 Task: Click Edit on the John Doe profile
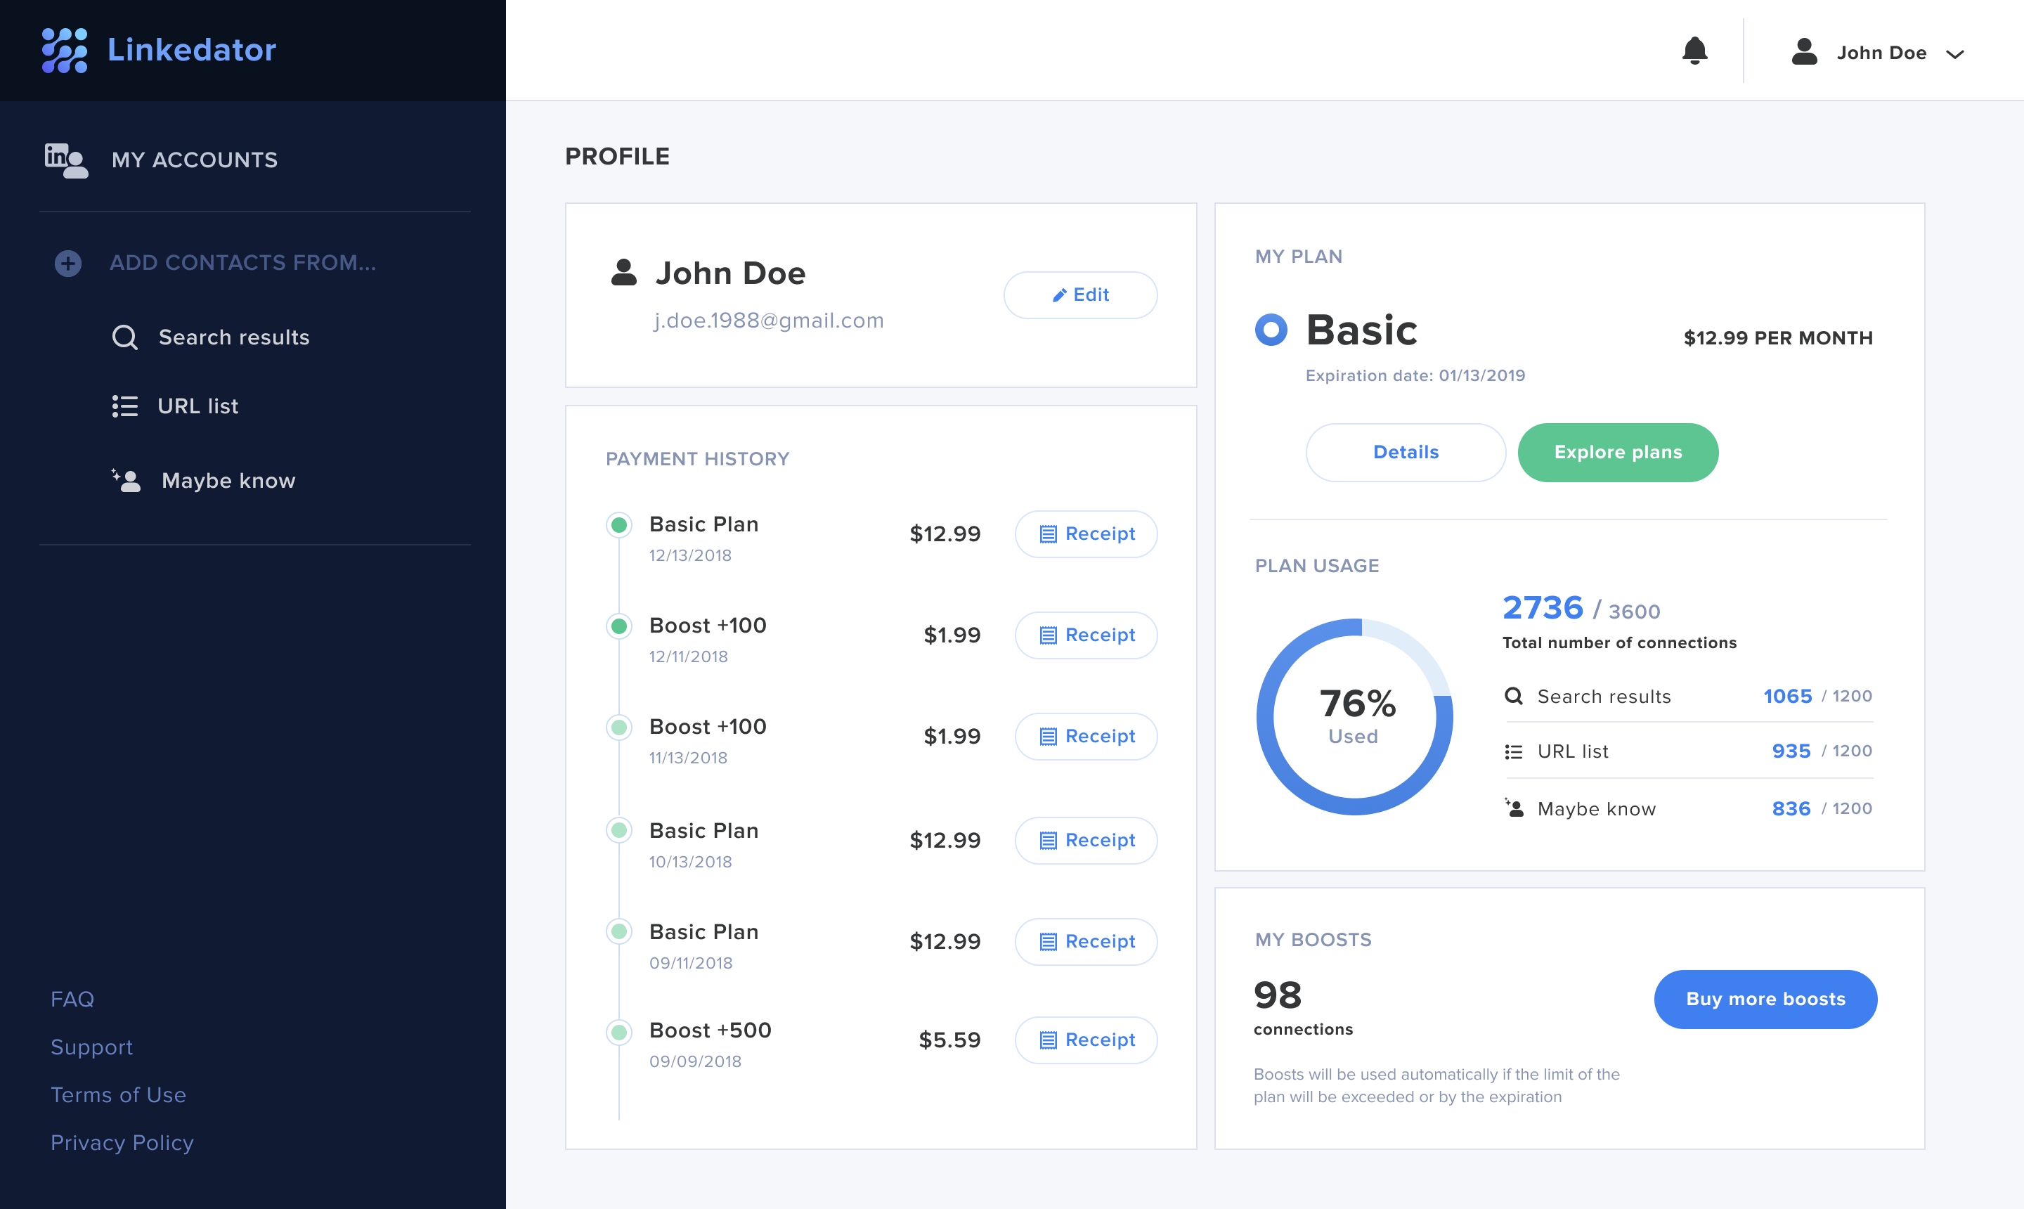pyautogui.click(x=1080, y=295)
